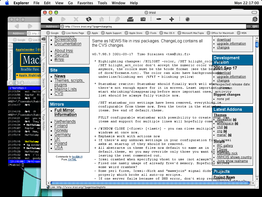Click the Security link

[x=62, y=55]
